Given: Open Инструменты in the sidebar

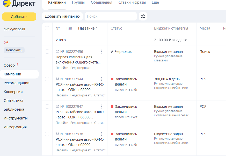Looking at the screenshot, I should (16, 118).
